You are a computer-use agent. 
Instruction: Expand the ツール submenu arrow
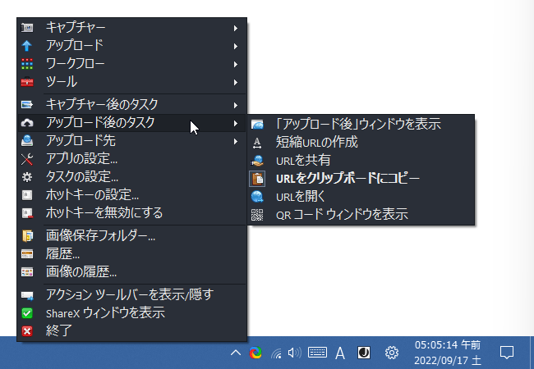pyautogui.click(x=236, y=82)
